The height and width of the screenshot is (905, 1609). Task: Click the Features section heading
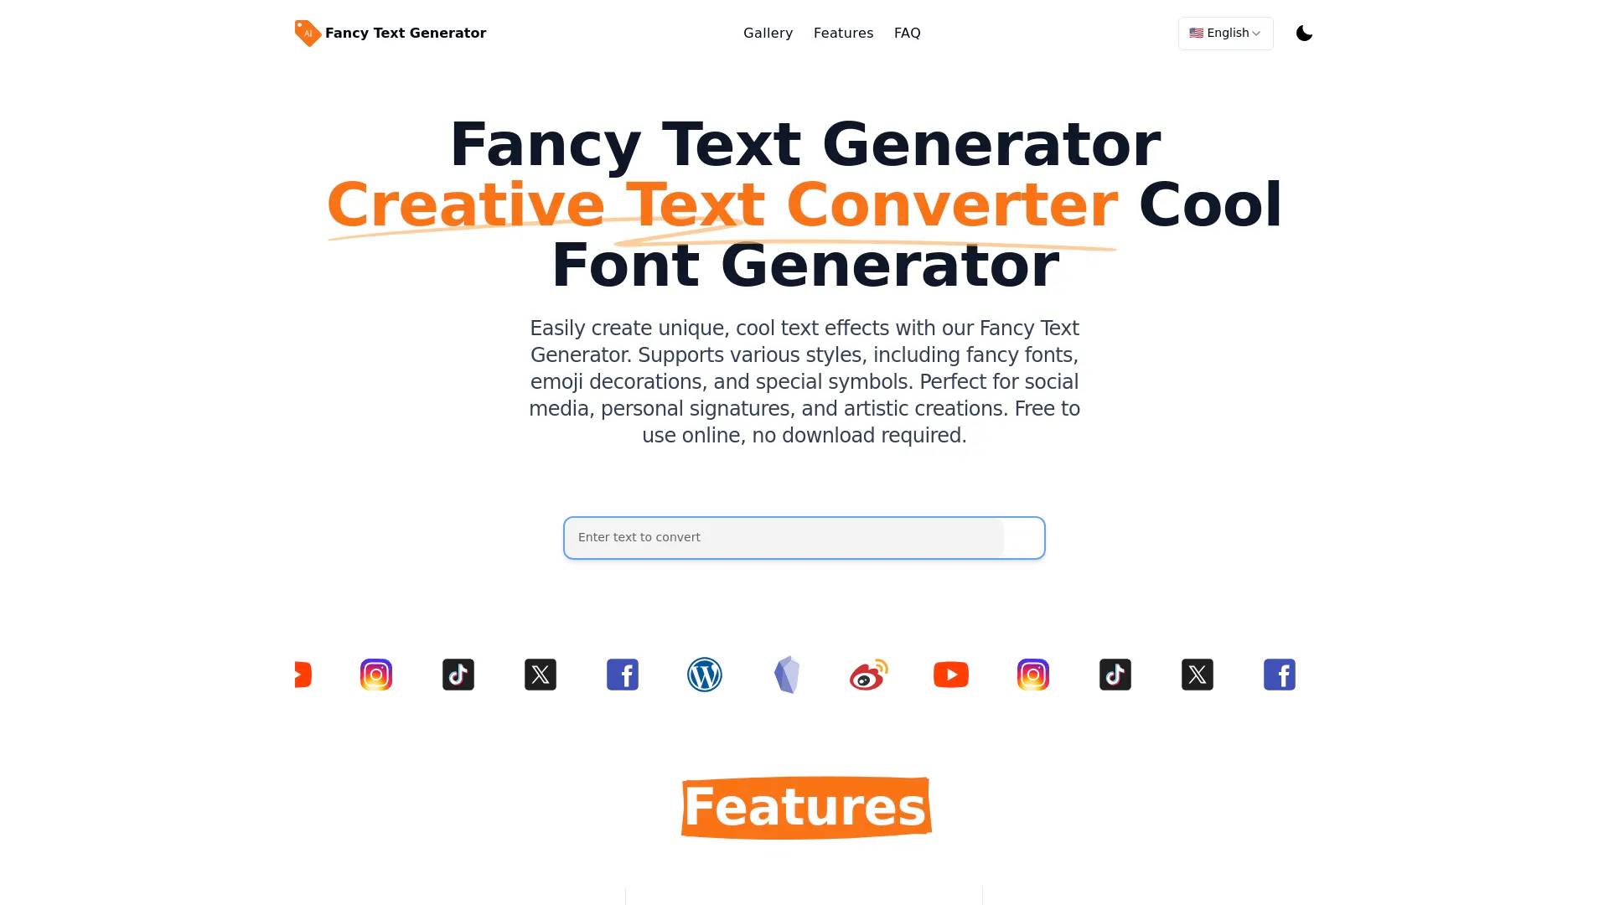[x=804, y=805]
